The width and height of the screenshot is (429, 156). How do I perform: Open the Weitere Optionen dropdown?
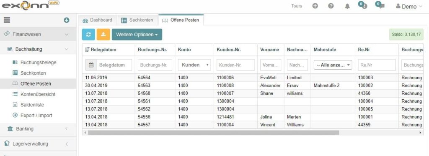point(137,35)
